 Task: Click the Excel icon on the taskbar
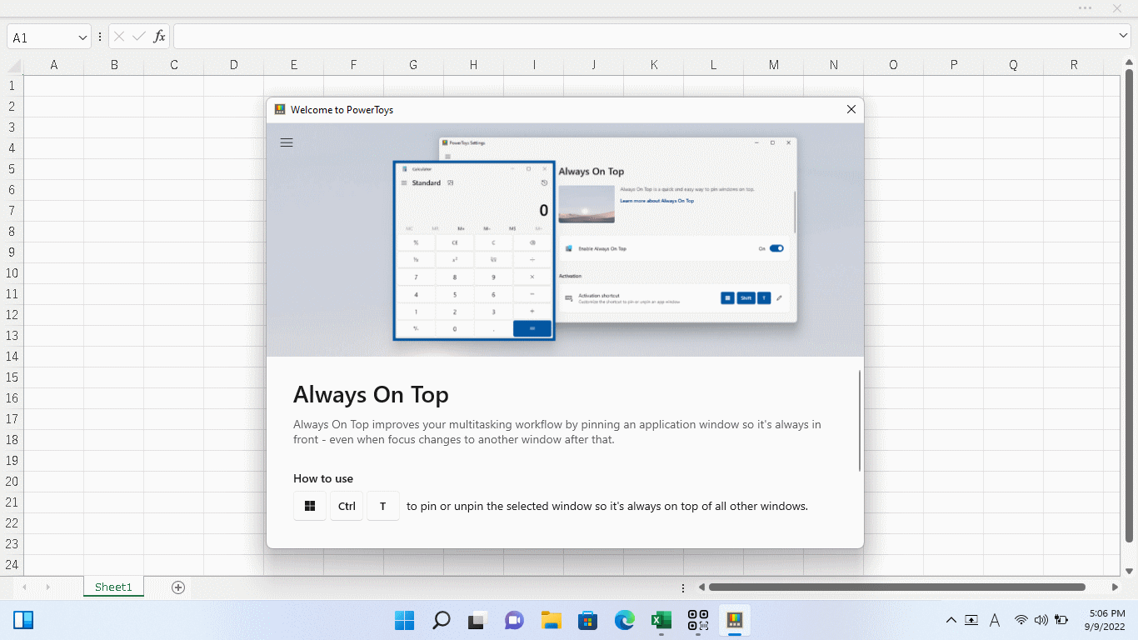pyautogui.click(x=661, y=620)
